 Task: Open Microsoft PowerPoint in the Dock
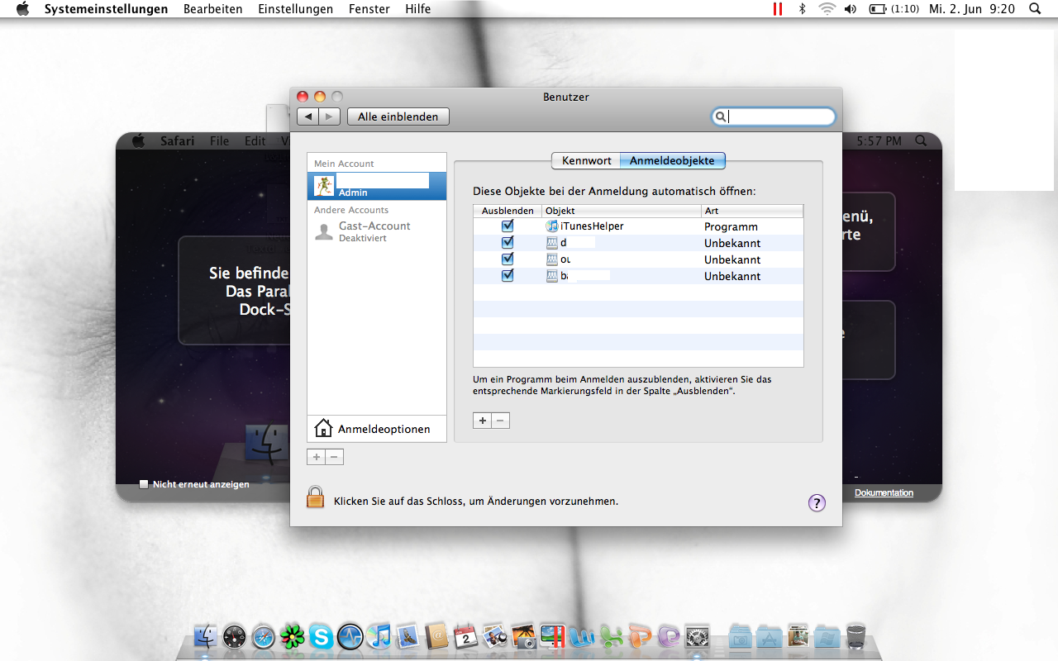click(640, 636)
